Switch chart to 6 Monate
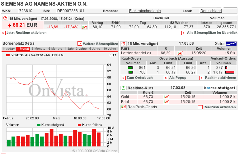Image resolution: width=239 pixels, height=157 pixels. pyautogui.click(x=55, y=49)
